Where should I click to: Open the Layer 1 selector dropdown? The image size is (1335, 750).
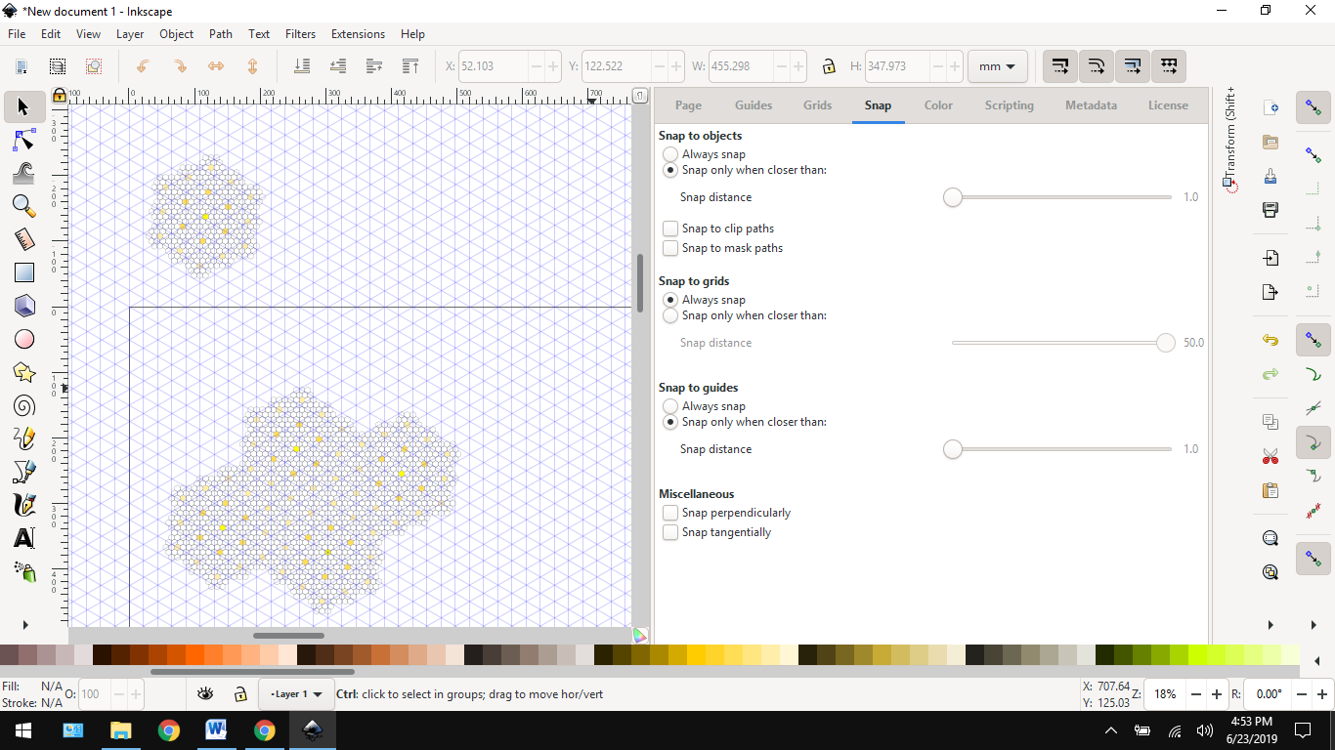pos(296,694)
